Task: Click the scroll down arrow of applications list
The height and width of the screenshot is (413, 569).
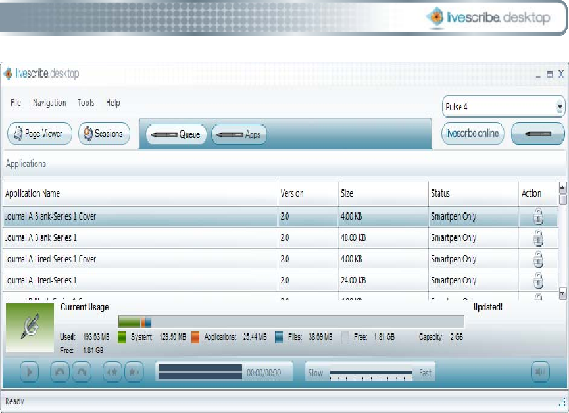Action: pyautogui.click(x=562, y=292)
